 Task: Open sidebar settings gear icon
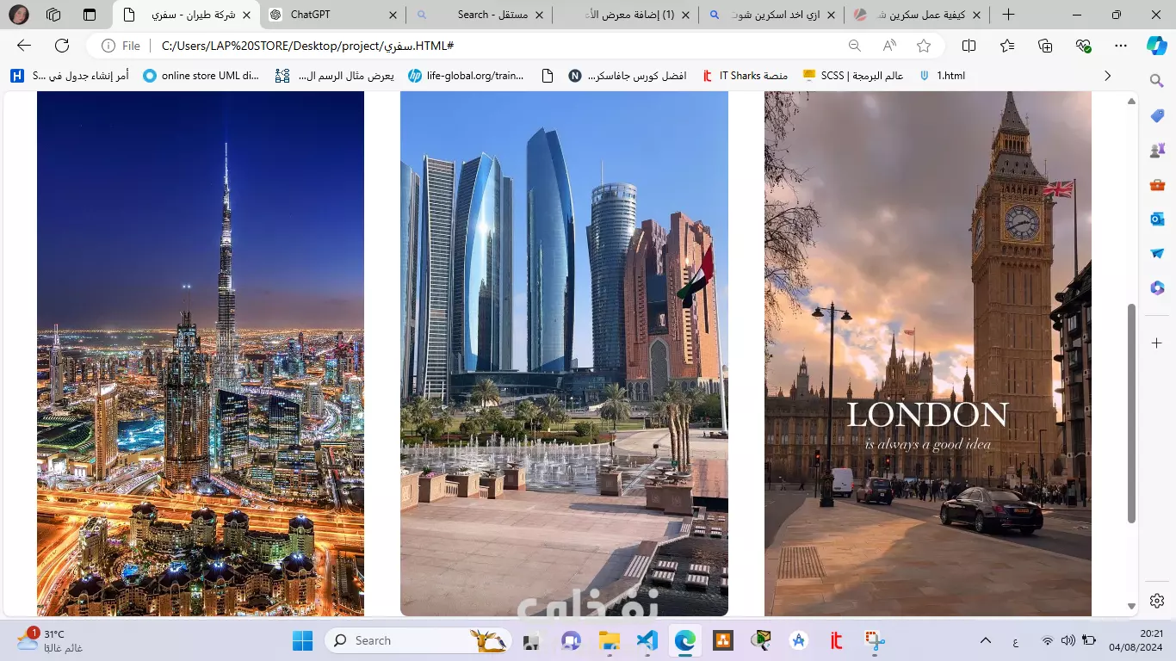(x=1157, y=601)
